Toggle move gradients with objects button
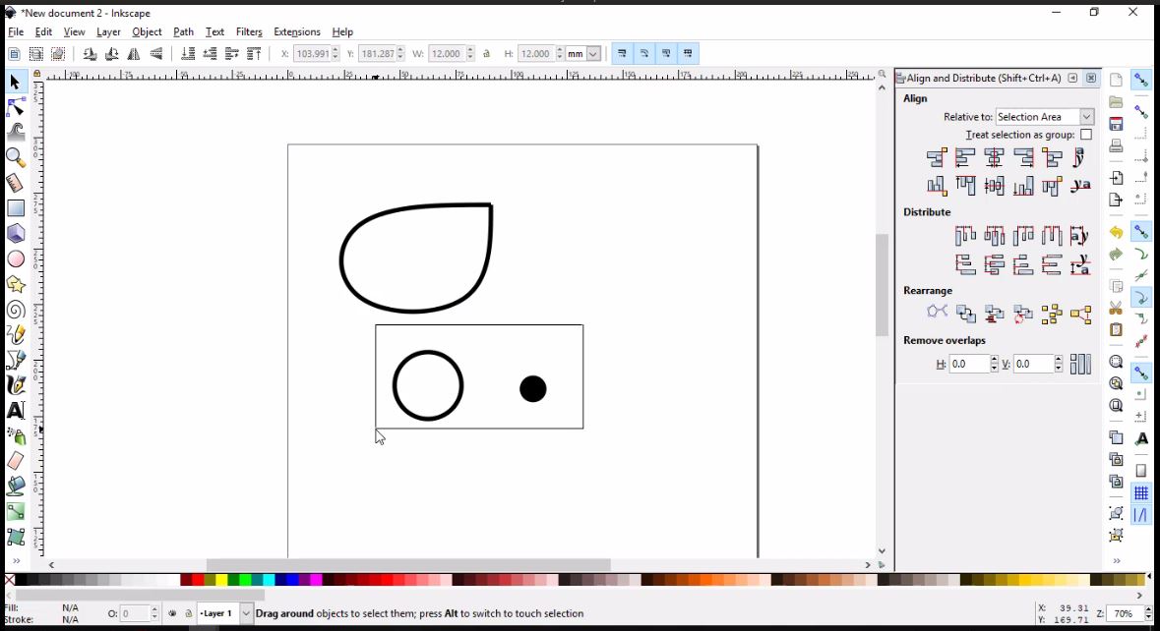The height and width of the screenshot is (631, 1160). [x=666, y=53]
